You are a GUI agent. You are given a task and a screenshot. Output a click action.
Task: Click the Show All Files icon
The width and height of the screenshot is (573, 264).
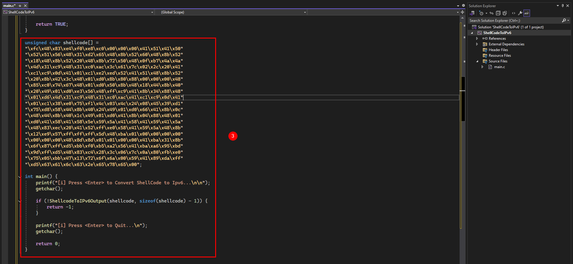[505, 13]
